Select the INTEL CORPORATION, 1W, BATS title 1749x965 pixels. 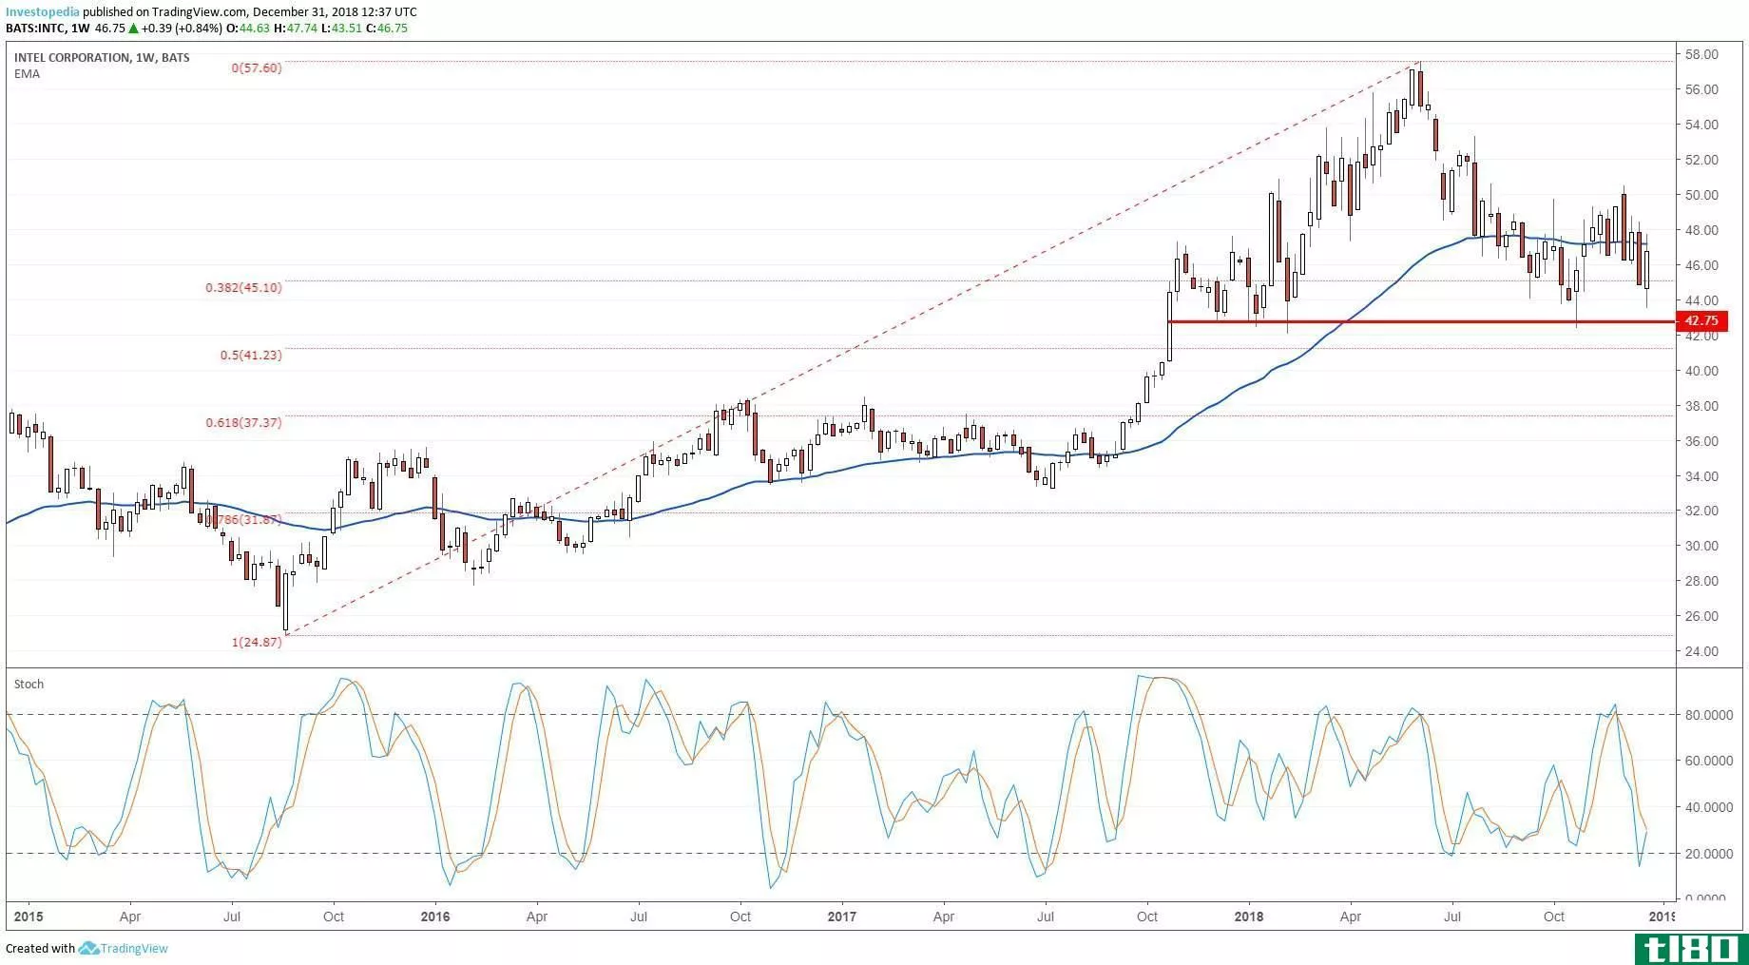102,57
